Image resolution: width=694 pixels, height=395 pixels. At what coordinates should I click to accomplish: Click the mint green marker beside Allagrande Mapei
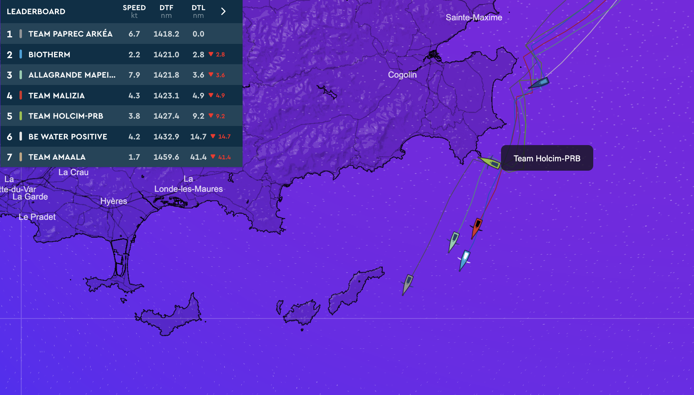pyautogui.click(x=21, y=75)
